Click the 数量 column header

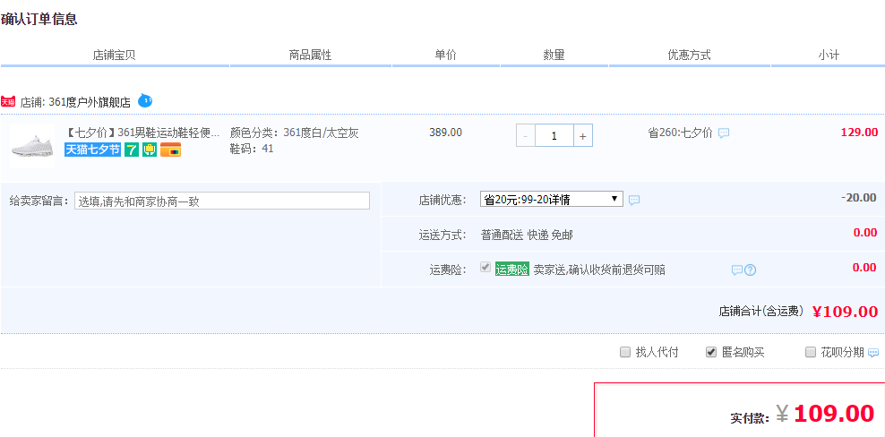[554, 55]
